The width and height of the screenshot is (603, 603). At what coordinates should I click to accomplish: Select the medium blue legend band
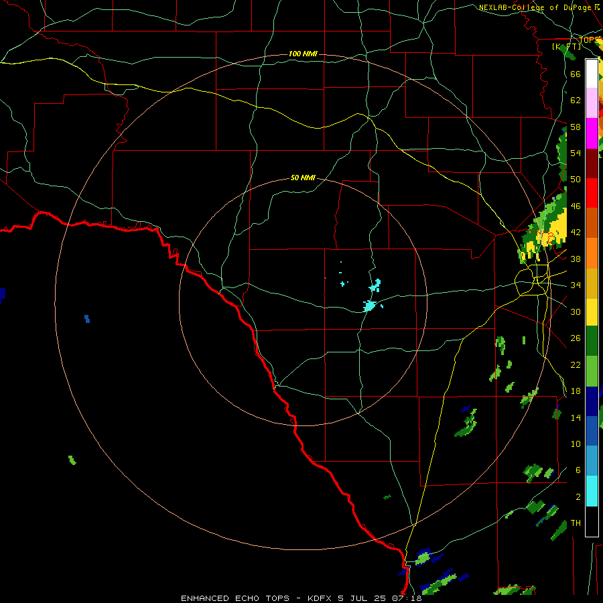click(592, 431)
